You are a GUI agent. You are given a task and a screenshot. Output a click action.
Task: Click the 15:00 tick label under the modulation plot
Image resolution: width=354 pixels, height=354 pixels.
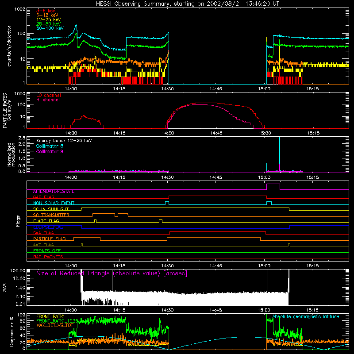[264, 177]
